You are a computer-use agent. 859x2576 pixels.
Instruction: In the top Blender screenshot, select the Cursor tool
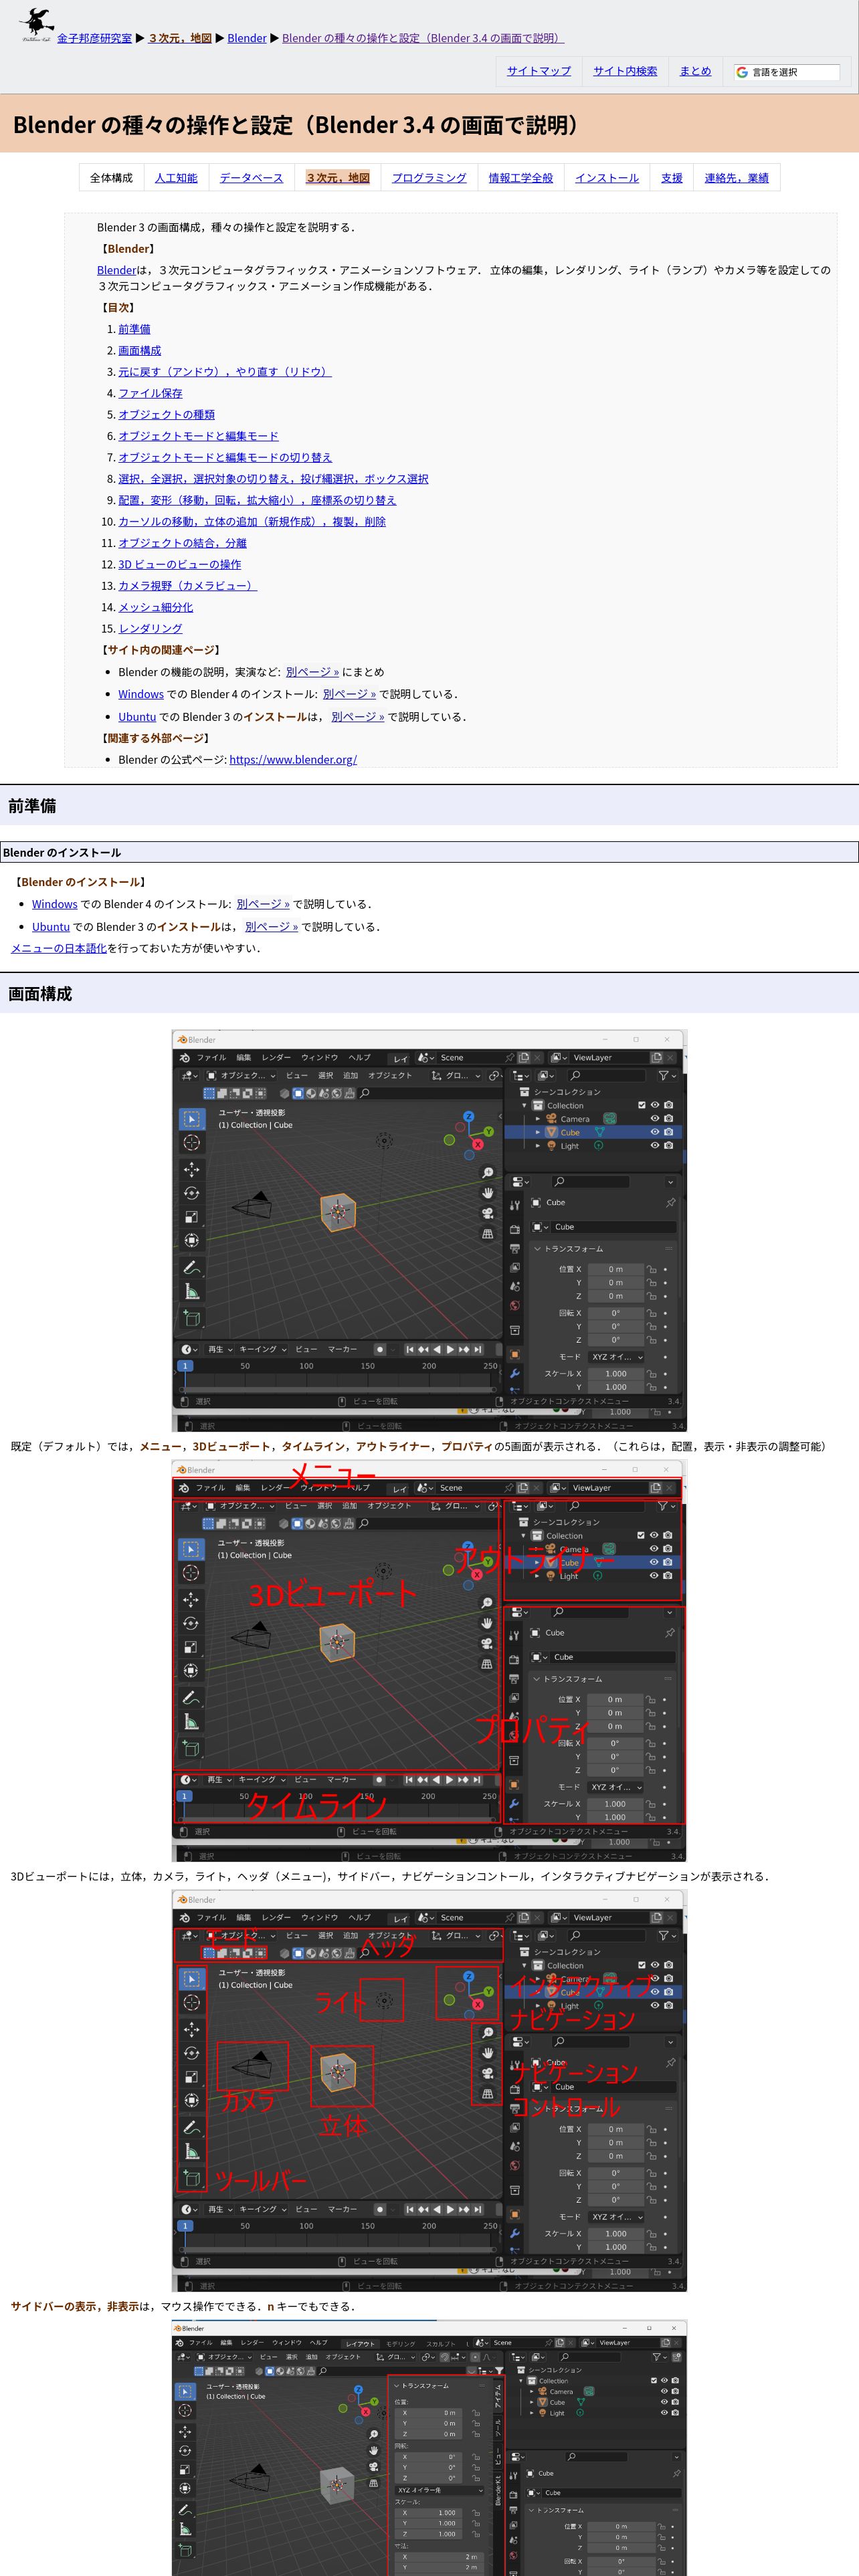tap(192, 1142)
